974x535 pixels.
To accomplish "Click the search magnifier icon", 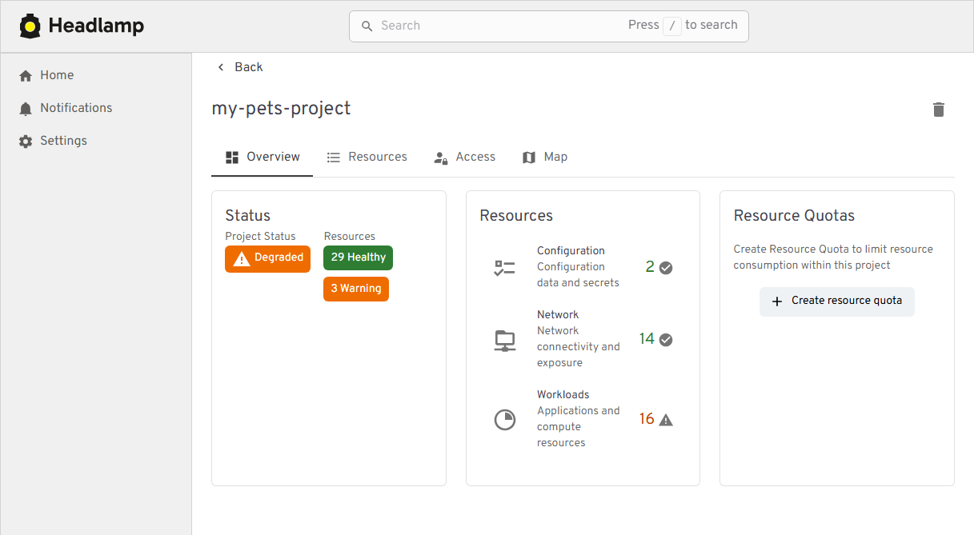I will (367, 26).
